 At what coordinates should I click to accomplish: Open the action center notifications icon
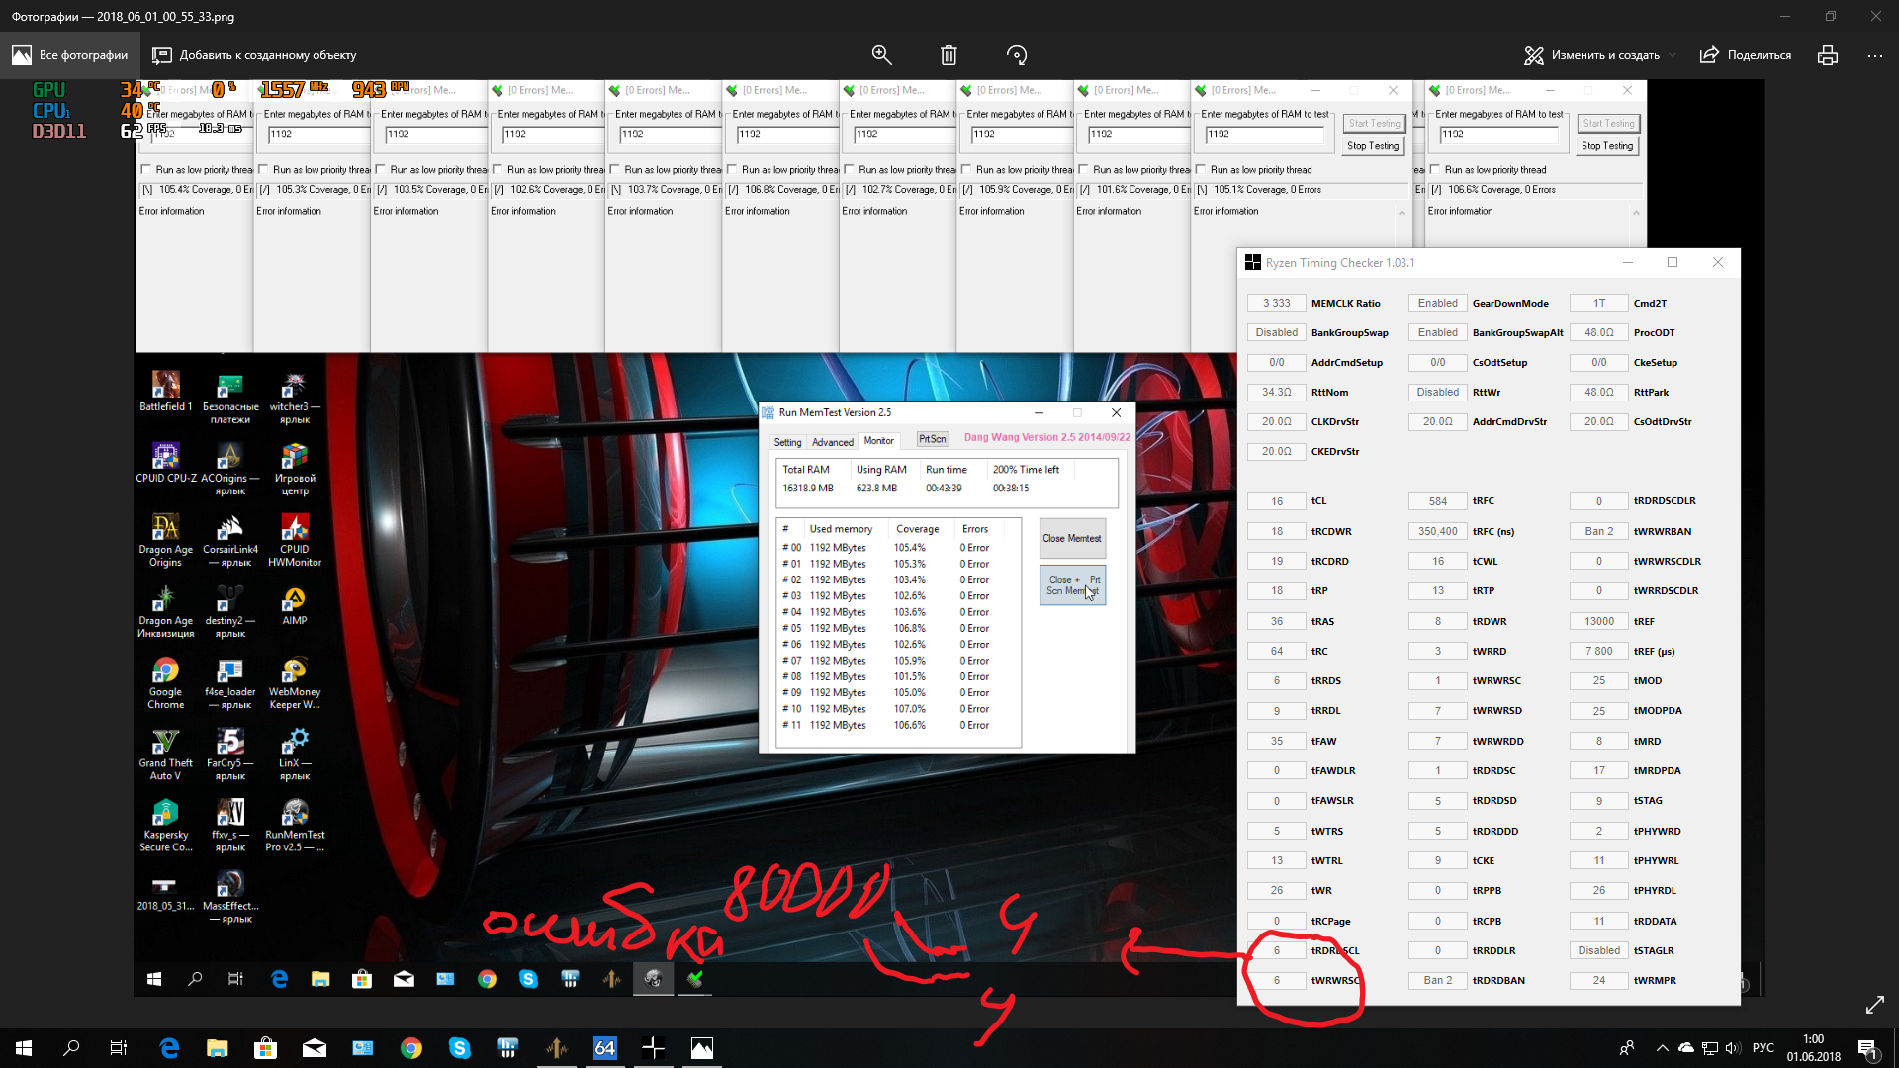click(1867, 1048)
